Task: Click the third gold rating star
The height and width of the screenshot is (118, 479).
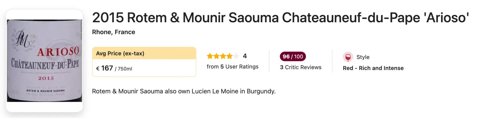Action: (x=223, y=56)
